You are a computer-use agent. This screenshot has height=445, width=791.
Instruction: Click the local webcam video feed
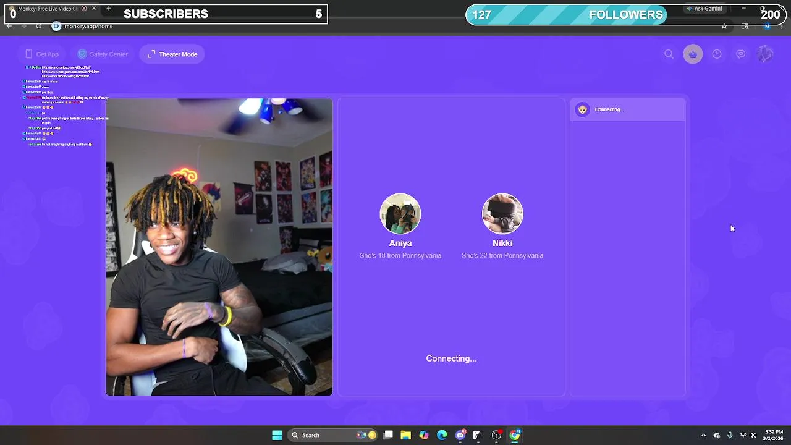click(219, 247)
